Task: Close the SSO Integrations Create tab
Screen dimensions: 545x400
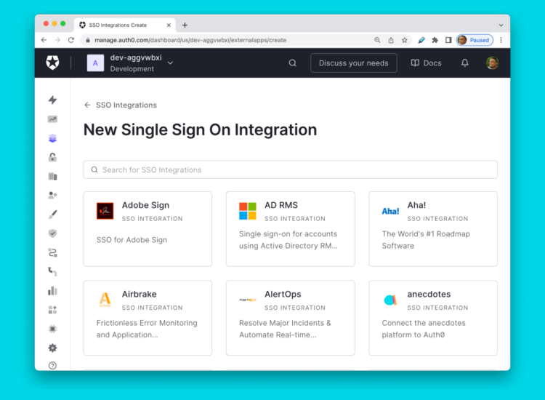Action: (169, 25)
